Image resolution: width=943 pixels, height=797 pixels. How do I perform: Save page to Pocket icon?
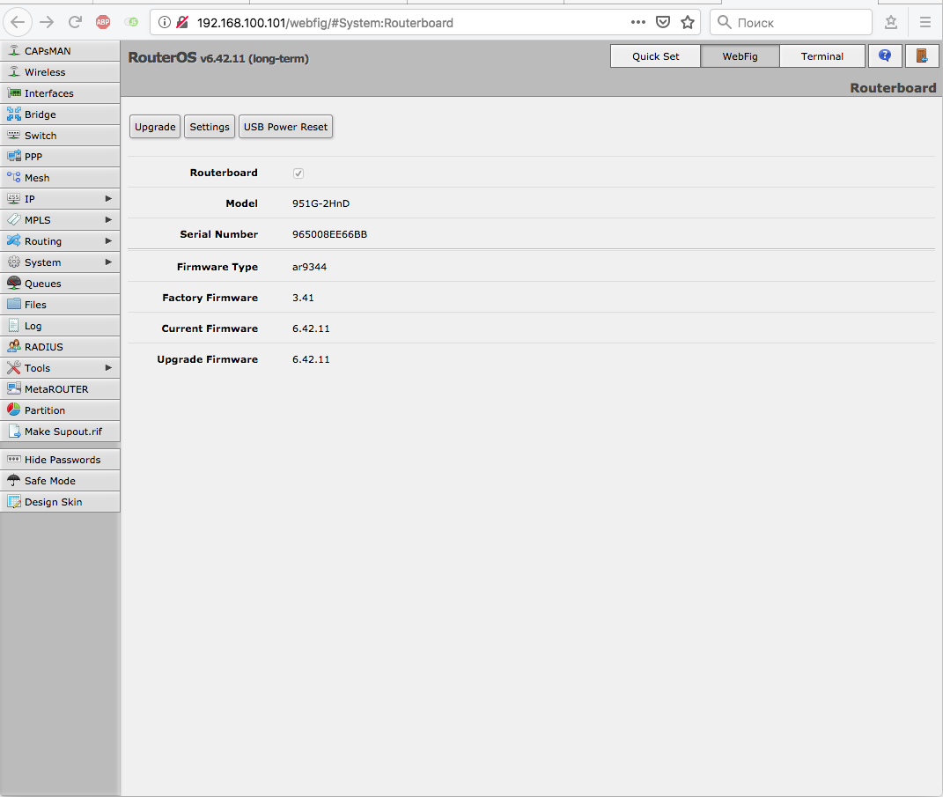pyautogui.click(x=663, y=23)
